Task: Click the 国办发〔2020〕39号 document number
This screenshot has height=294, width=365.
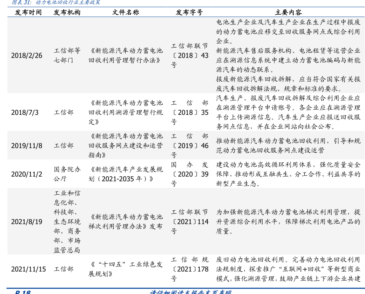Action: pos(189,174)
